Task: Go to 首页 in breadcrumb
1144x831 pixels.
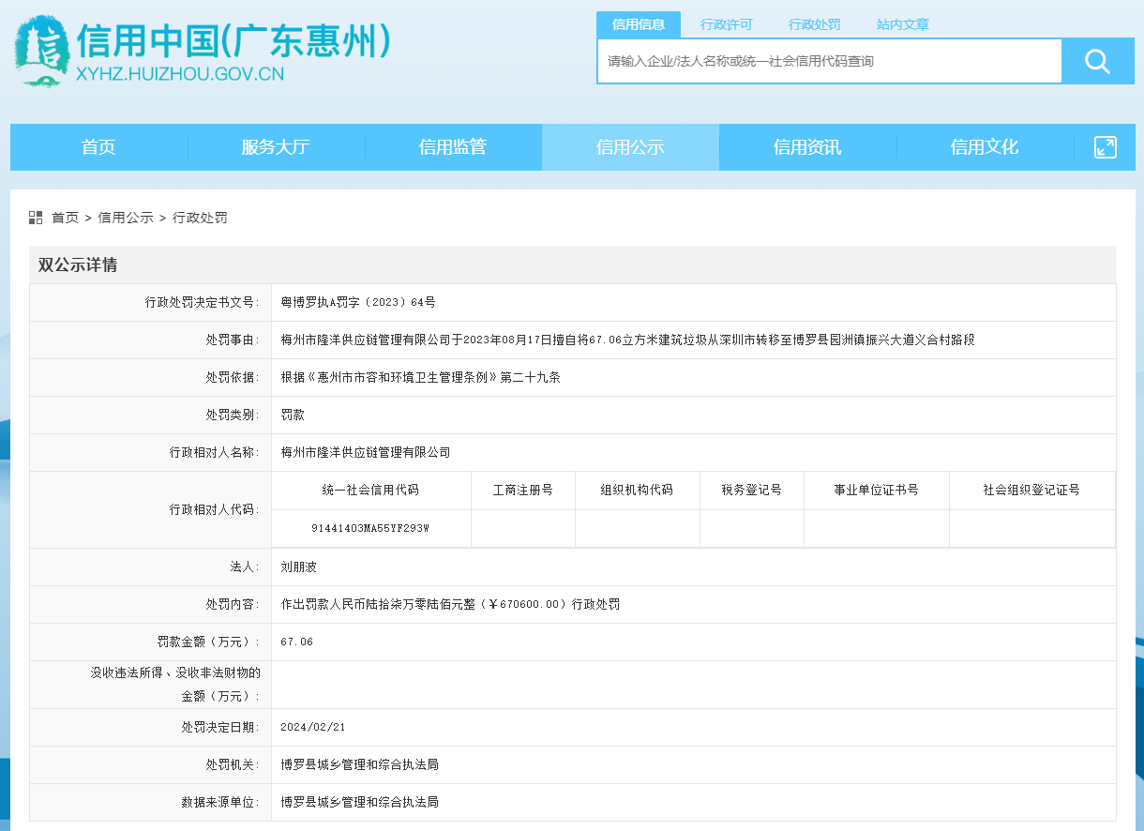Action: tap(66, 218)
